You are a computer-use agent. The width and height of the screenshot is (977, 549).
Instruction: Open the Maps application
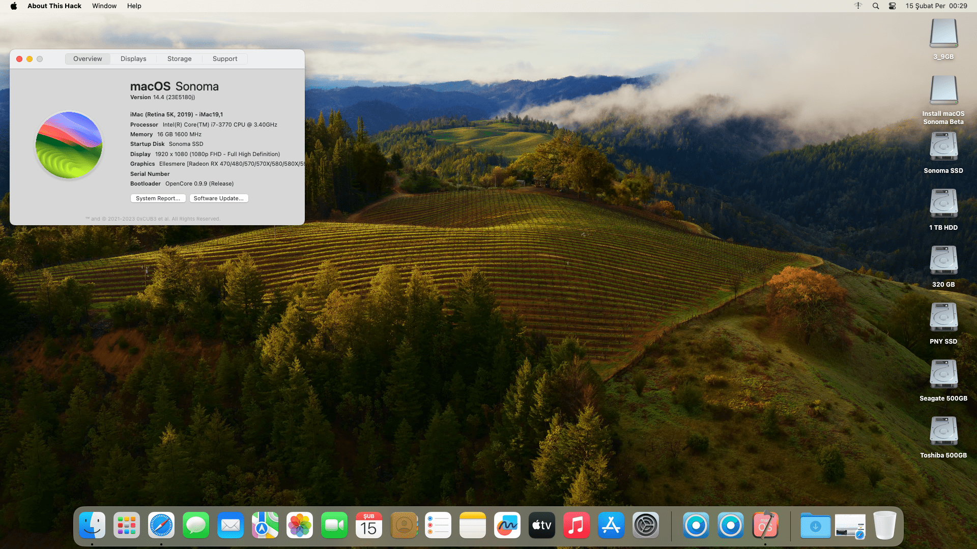point(265,525)
